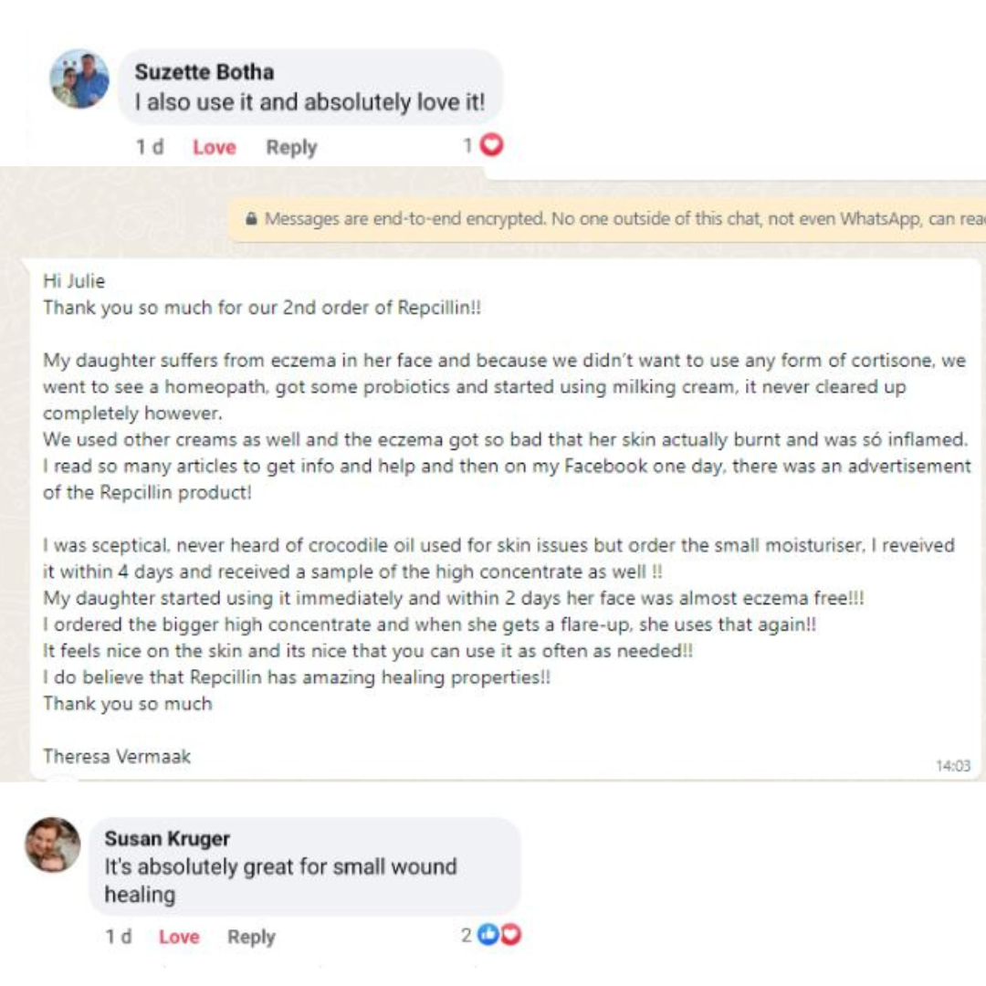Click the heart reaction on Suzette Botha's comment

coord(492,145)
